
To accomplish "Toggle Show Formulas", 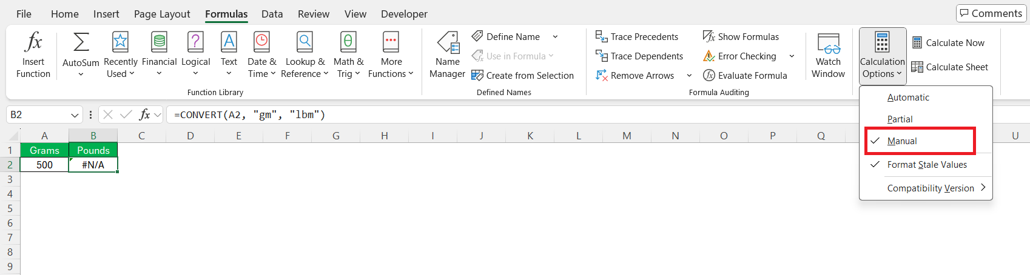I will coord(741,37).
